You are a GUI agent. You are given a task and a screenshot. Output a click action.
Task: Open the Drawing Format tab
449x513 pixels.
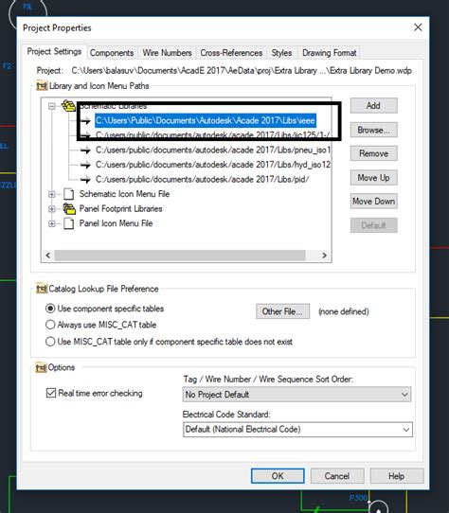click(x=329, y=53)
